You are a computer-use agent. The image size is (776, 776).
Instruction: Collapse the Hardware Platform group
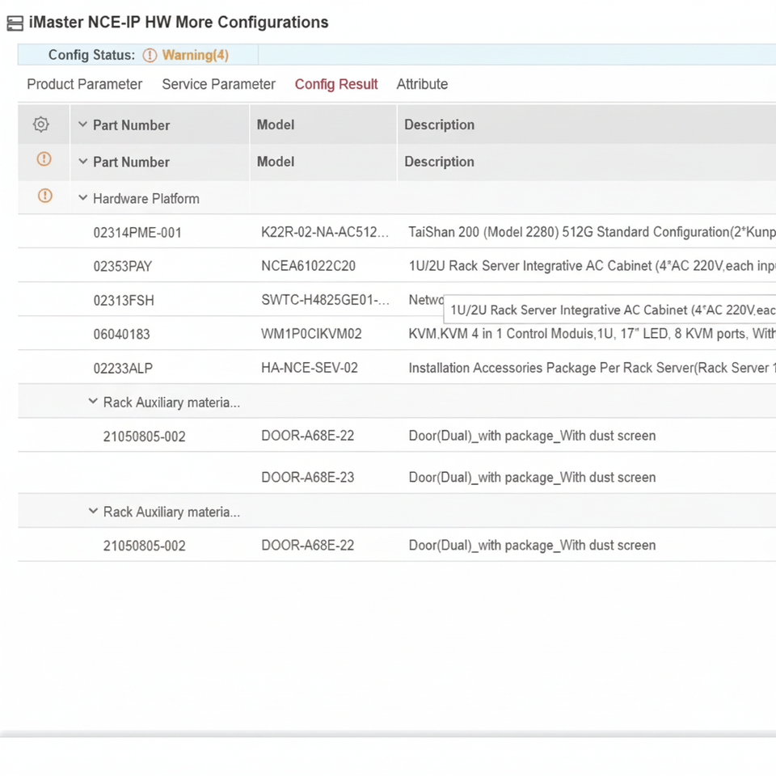click(x=83, y=198)
